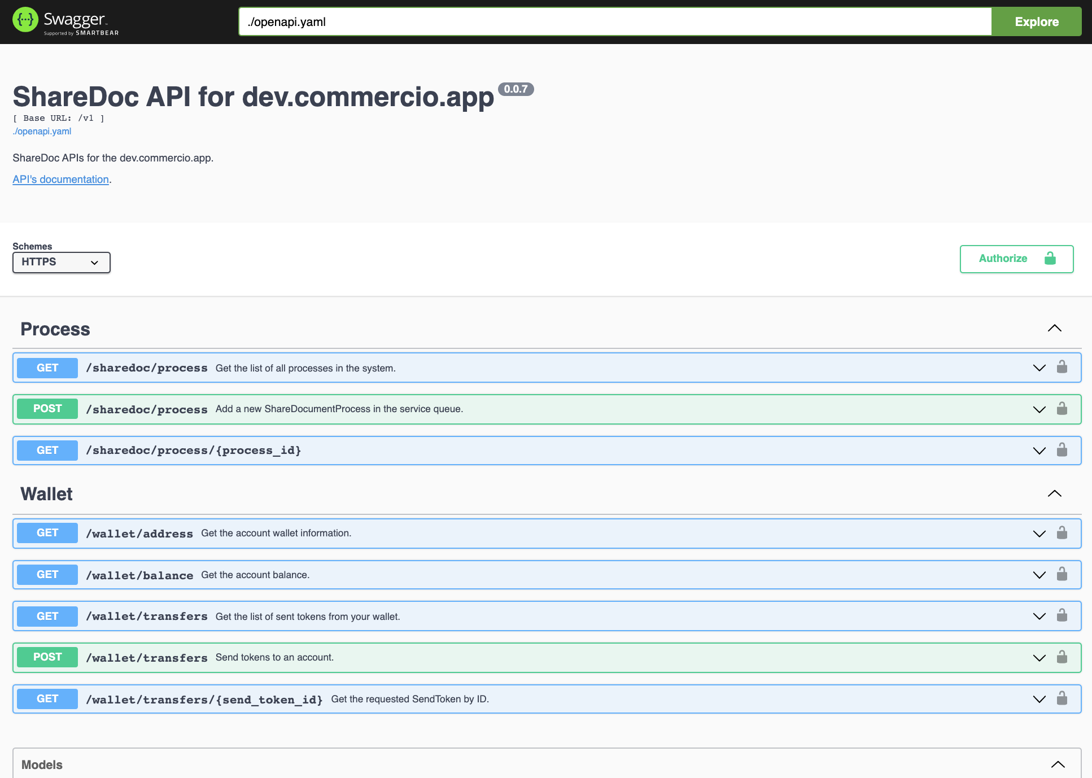Click lock icon on /wallet/balance row
1092x778 pixels.
(1062, 574)
